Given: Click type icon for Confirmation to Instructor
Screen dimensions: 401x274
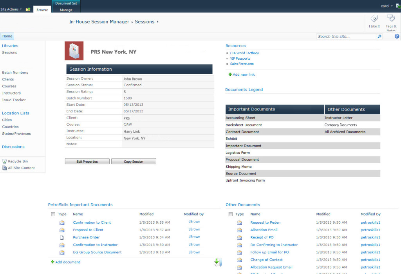Looking at the screenshot, I should [62, 245].
